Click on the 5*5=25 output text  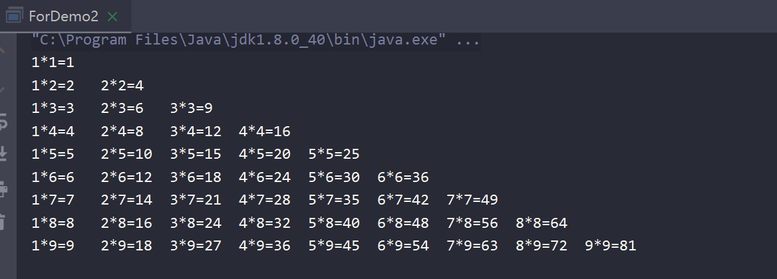click(334, 154)
